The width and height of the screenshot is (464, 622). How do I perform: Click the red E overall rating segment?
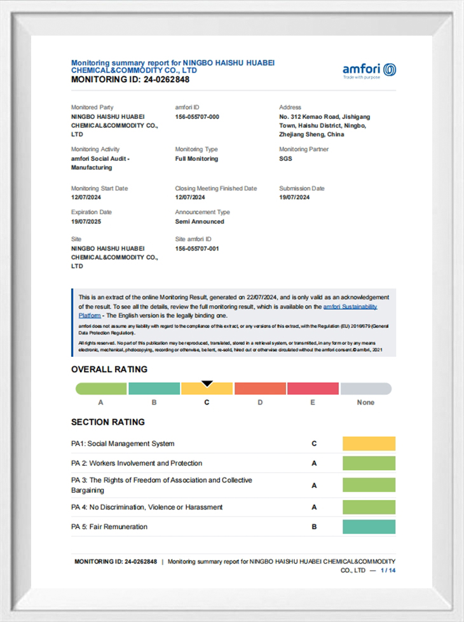pos(313,389)
